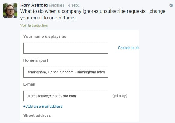Click the line 'your email to one of theirs:'
This screenshot has width=175, height=123.
pos(48,18)
